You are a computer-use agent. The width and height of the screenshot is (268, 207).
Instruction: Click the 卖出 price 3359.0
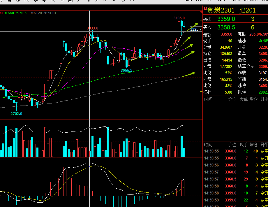click(226, 19)
